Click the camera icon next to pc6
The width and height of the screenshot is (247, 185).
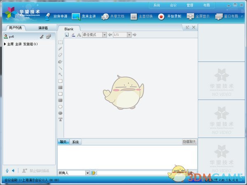tap(48, 37)
